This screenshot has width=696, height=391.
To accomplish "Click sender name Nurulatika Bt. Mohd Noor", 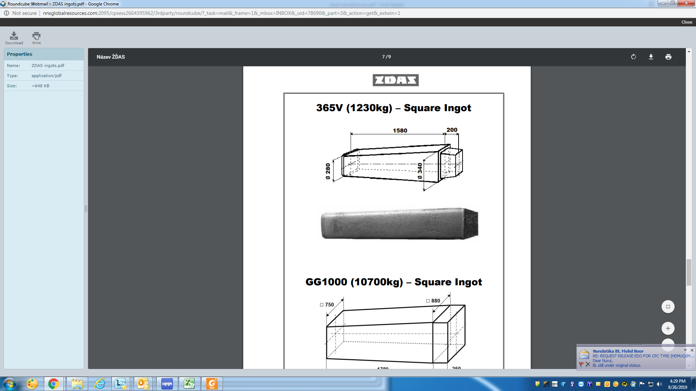I will [618, 351].
